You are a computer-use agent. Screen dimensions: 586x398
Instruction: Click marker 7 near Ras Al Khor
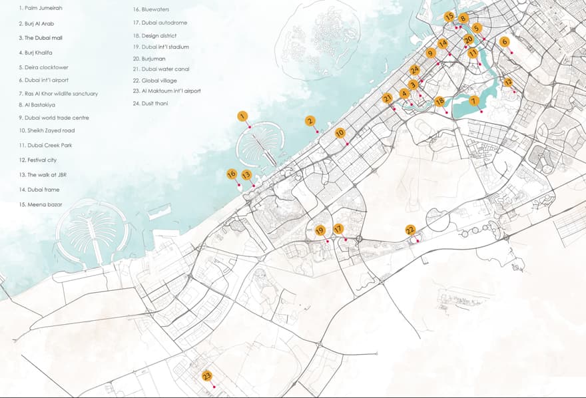tap(475, 101)
